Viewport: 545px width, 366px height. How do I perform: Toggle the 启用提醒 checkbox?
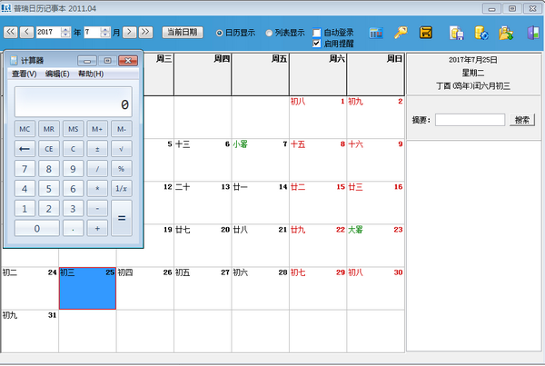[x=316, y=43]
